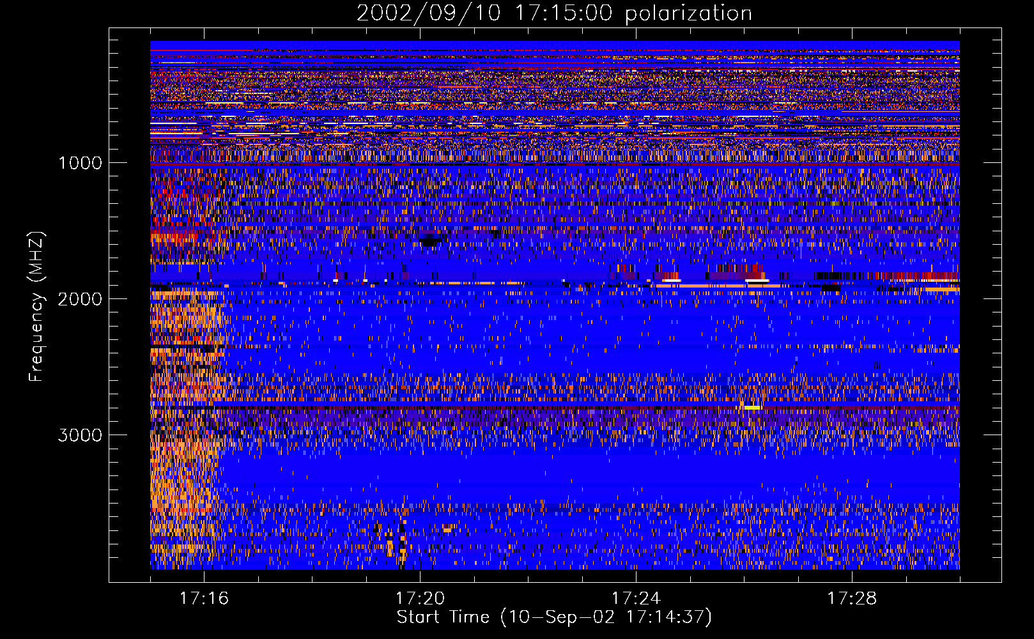Click the '2000' frequency tick label
The width and height of the screenshot is (1034, 639).
point(80,299)
